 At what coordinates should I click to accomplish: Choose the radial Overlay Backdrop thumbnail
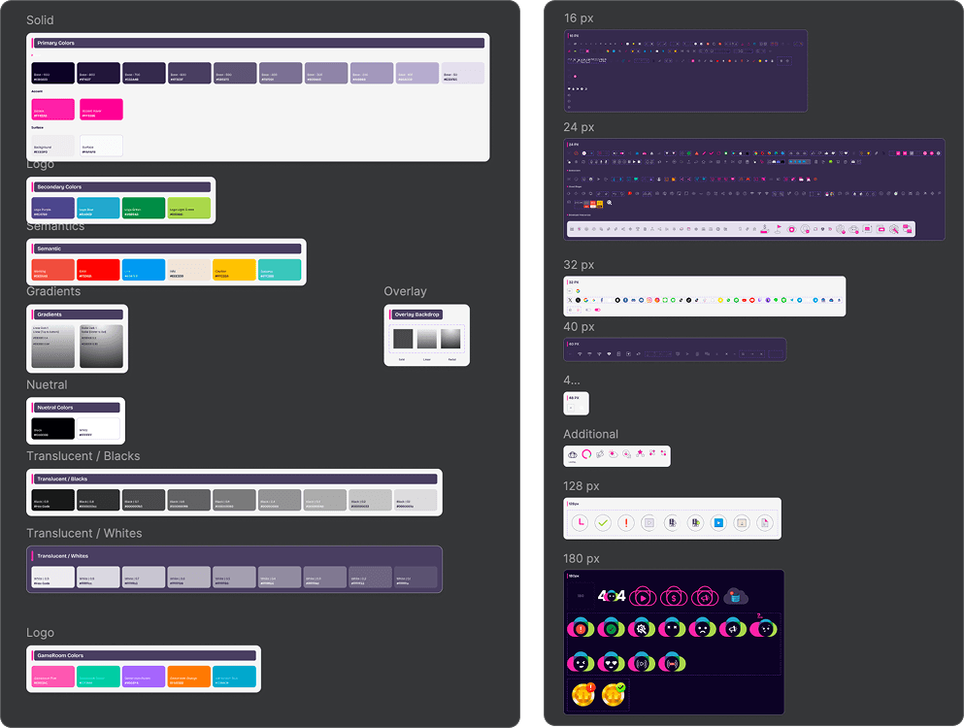[x=450, y=339]
